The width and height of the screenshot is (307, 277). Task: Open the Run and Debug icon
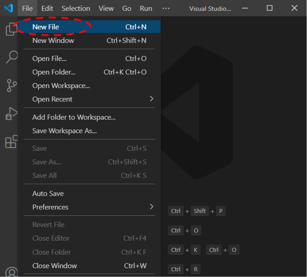pos(12,114)
